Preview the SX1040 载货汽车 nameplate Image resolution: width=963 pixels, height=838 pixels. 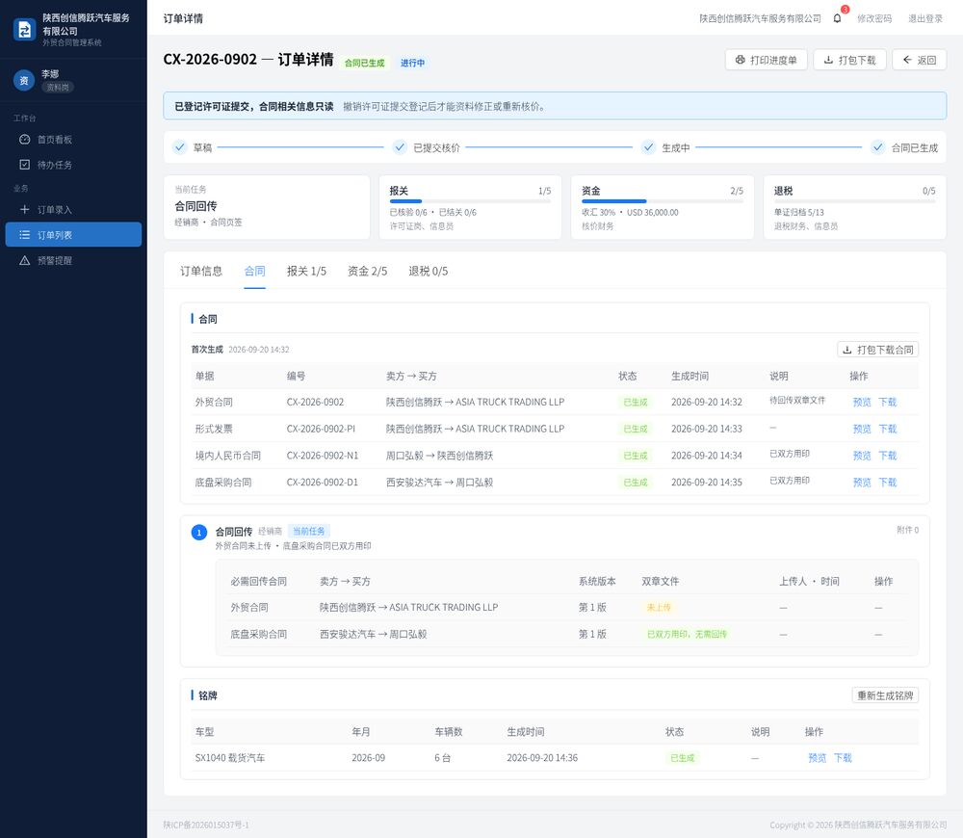(x=817, y=758)
